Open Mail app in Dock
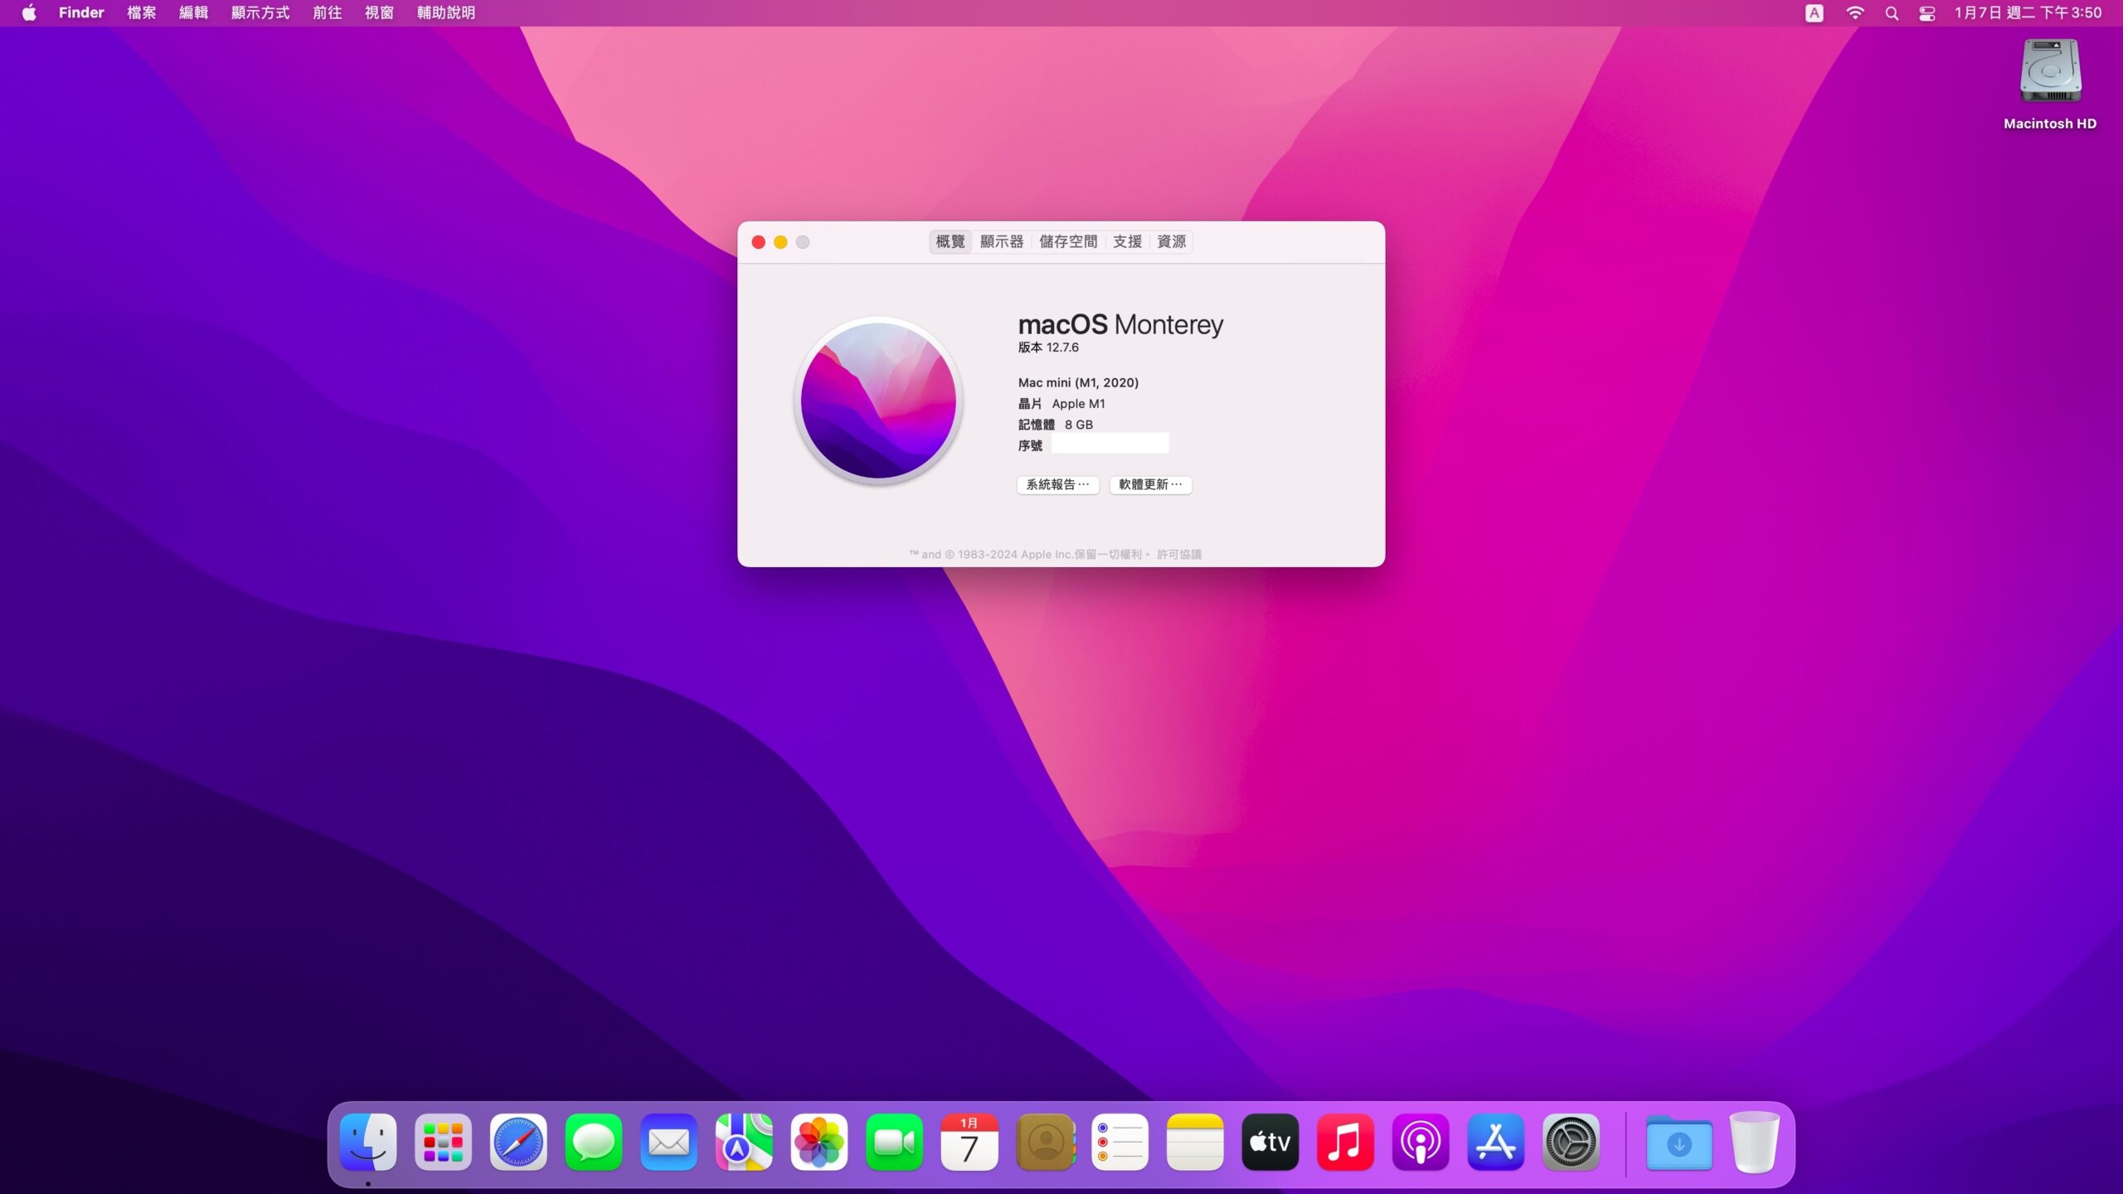Viewport: 2123px width, 1194px height. [668, 1143]
